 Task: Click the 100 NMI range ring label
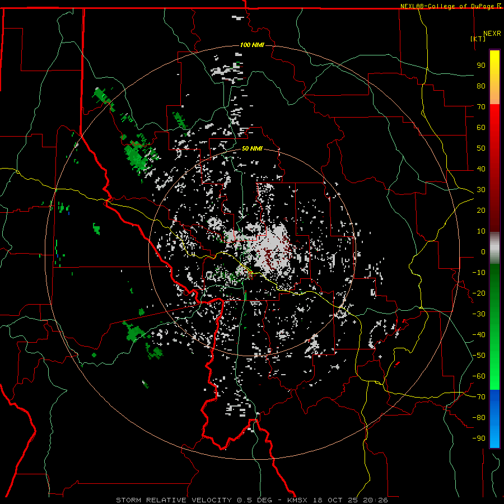252,45
